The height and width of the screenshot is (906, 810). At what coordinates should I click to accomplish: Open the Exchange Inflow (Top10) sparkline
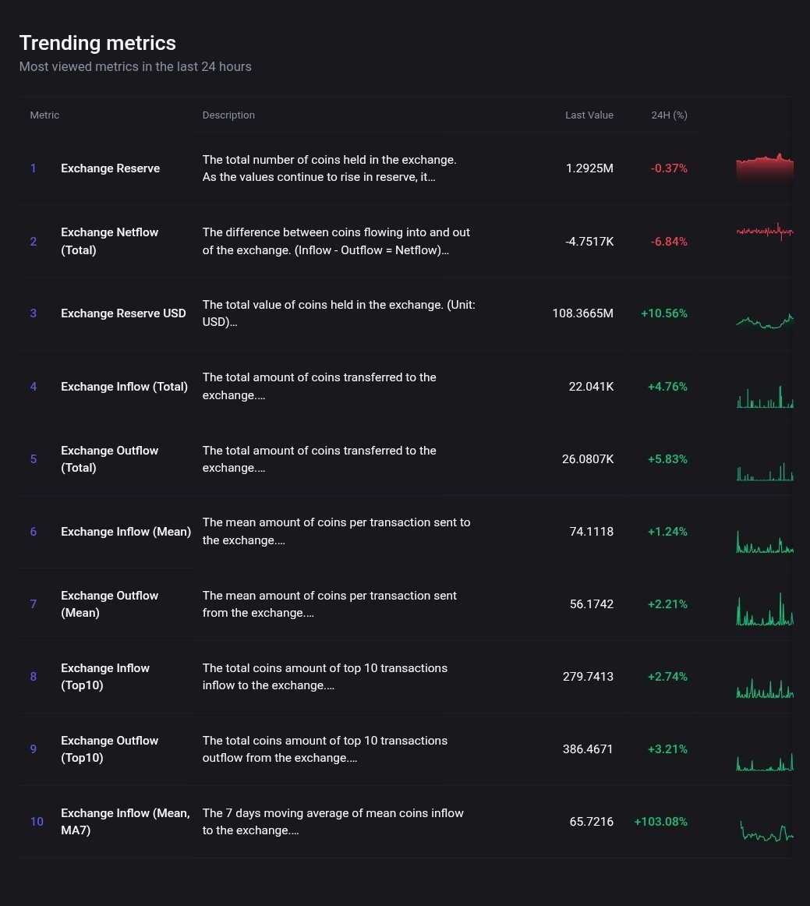764,688
